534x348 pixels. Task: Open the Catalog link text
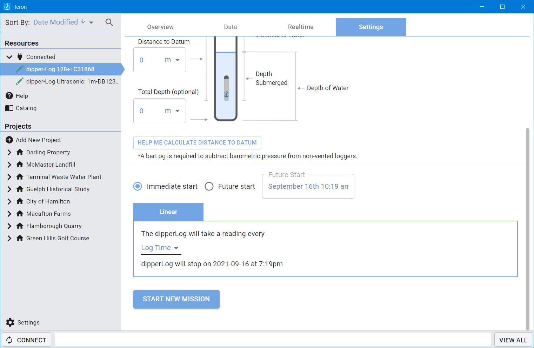pyautogui.click(x=26, y=108)
